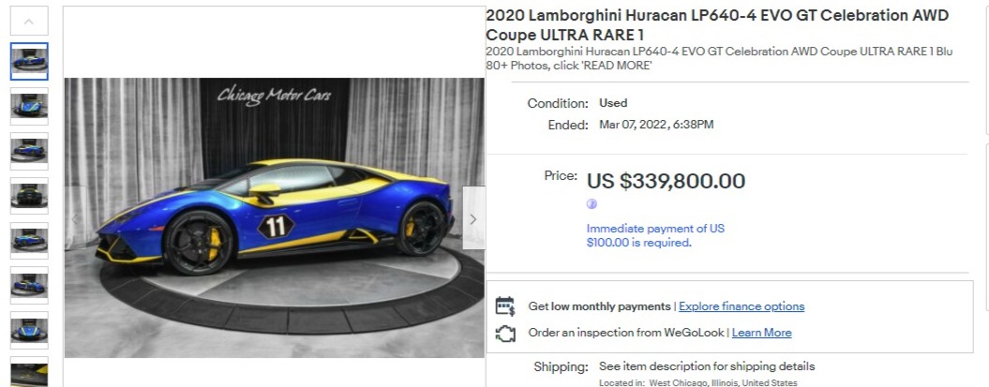Select the second thumbnail front view
This screenshot has width=989, height=387.
[29, 107]
